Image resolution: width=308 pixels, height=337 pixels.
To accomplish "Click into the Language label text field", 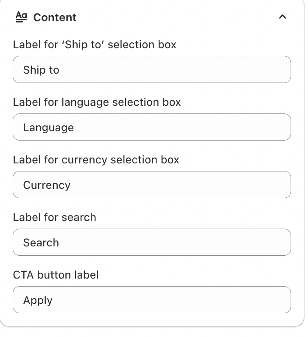I will [x=151, y=127].
